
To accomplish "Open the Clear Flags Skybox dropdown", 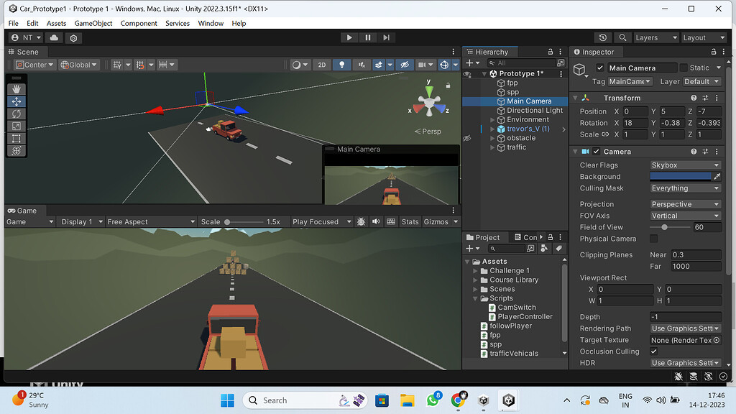I will coord(684,165).
